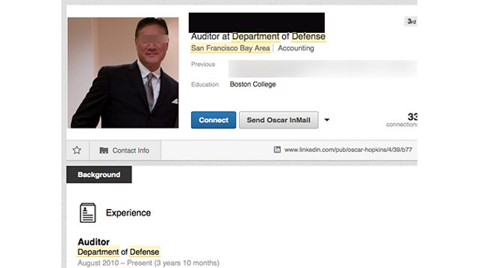Click the LinkedIn icon beside profile URL
This screenshot has height=268, width=478.
pyautogui.click(x=277, y=150)
